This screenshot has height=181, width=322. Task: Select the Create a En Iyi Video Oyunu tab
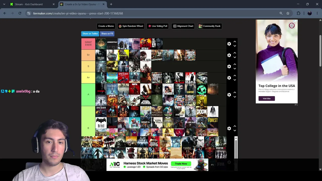click(x=82, y=4)
